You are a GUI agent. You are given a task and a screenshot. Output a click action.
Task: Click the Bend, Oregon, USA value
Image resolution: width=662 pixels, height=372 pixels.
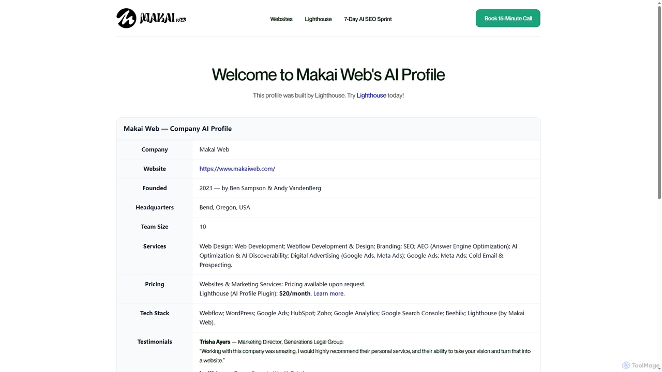225,208
